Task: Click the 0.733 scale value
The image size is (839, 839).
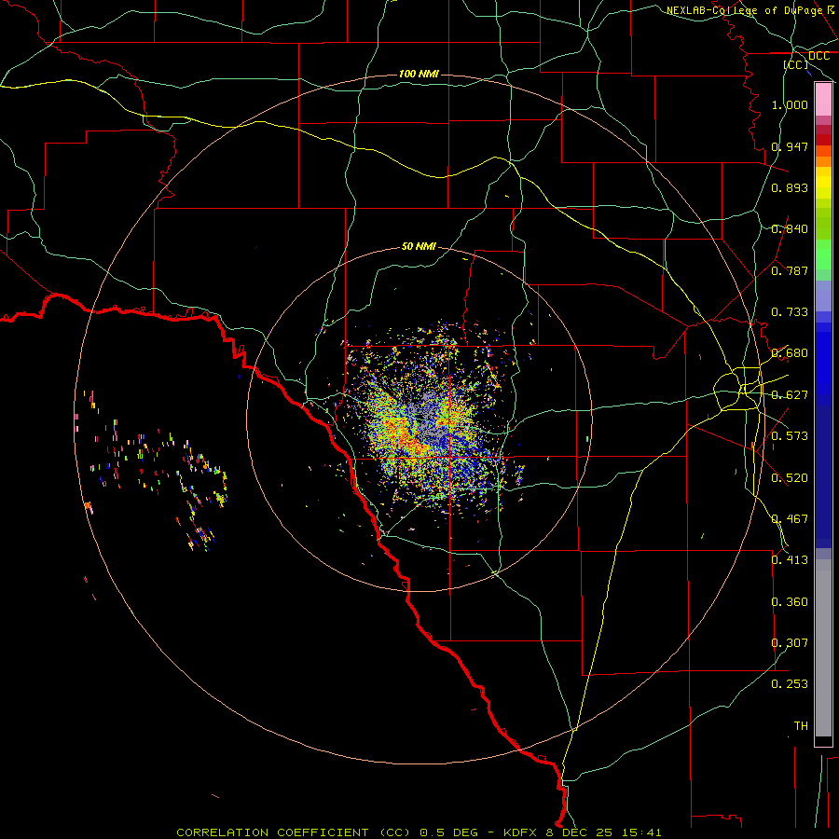Action: (x=790, y=312)
